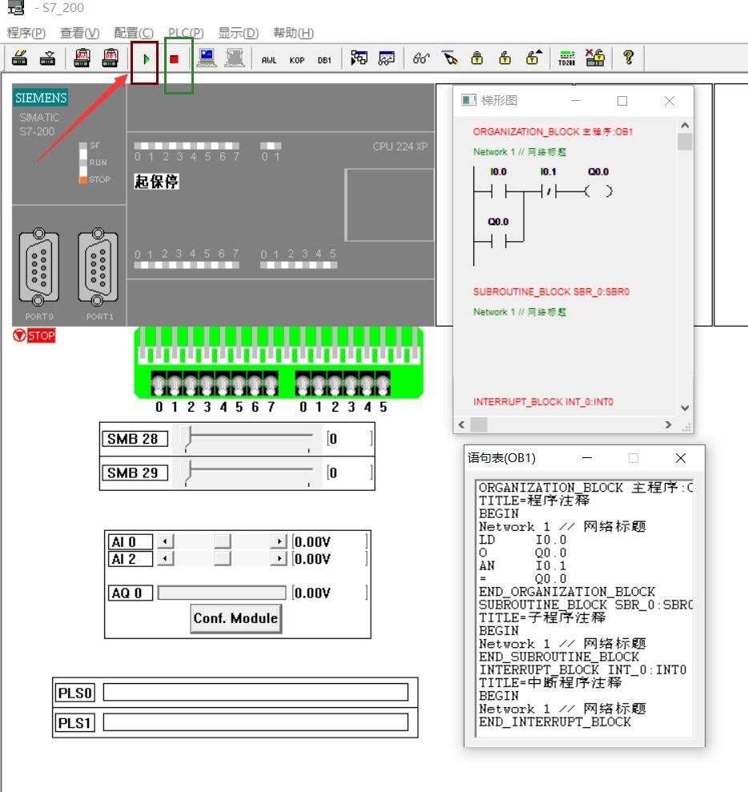
Task: Click the AQ 0 output bar
Action: tap(222, 593)
